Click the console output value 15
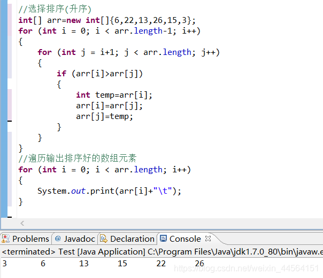 pos(122,264)
